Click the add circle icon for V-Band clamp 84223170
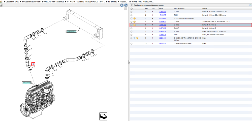The image size is (252, 121). 132,44
